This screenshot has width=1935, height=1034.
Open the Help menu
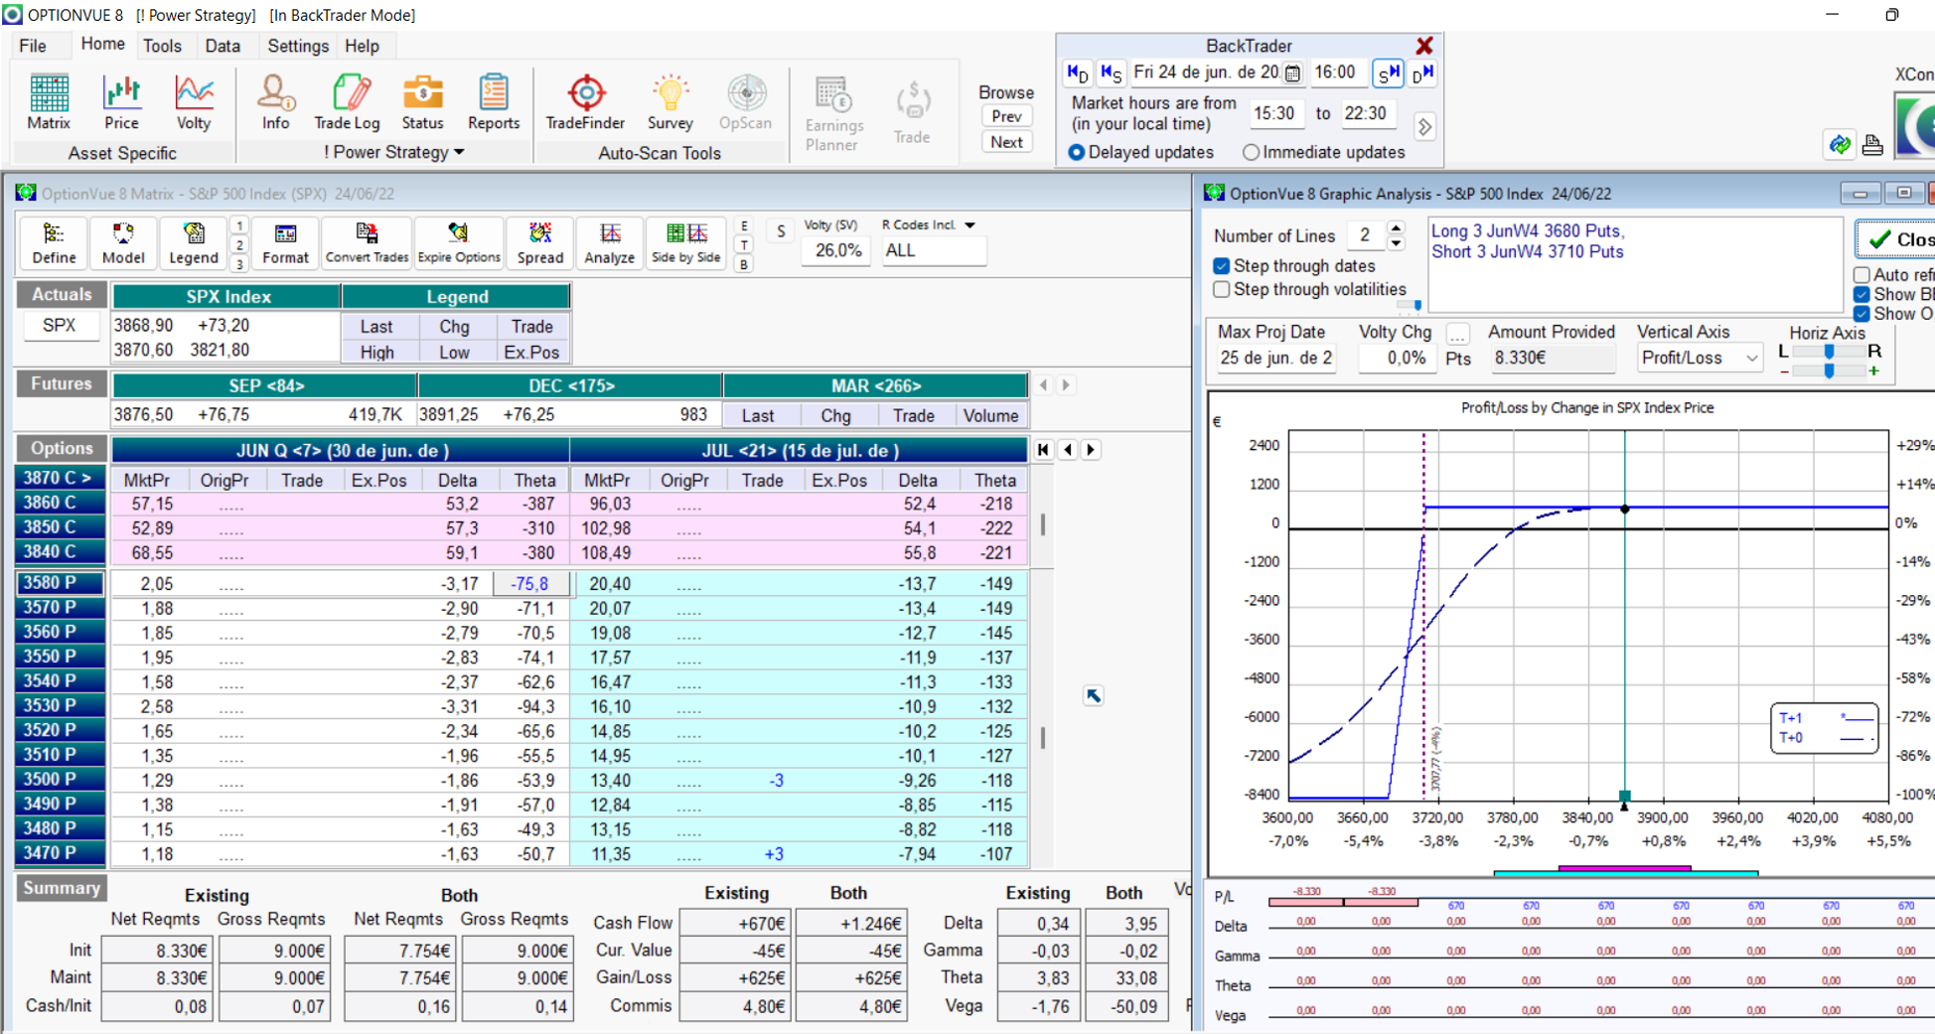click(362, 47)
